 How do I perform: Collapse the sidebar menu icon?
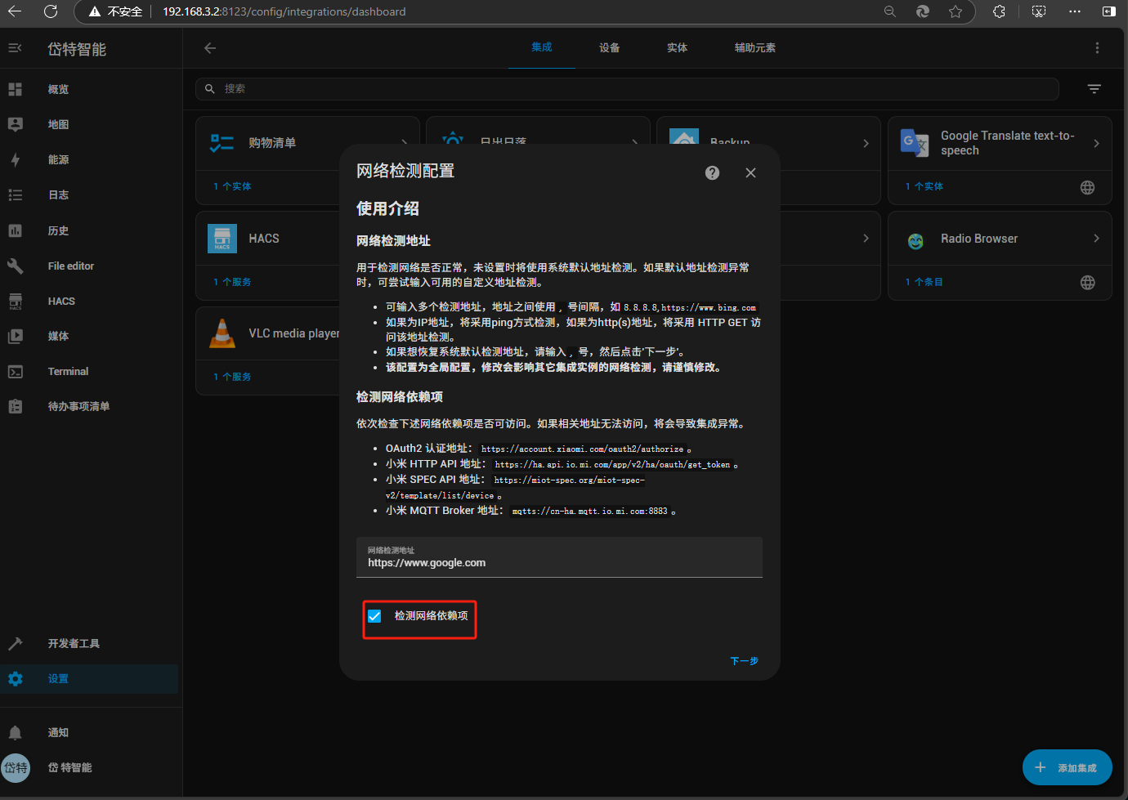[x=16, y=48]
